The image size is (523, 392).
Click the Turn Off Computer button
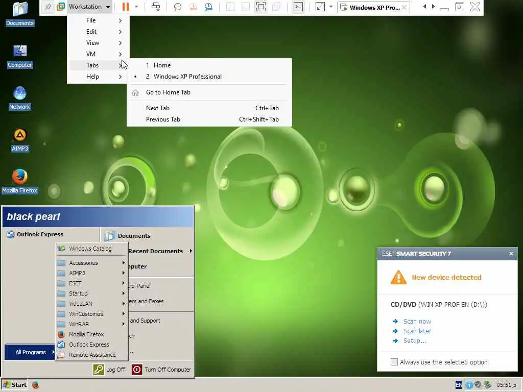(x=161, y=370)
